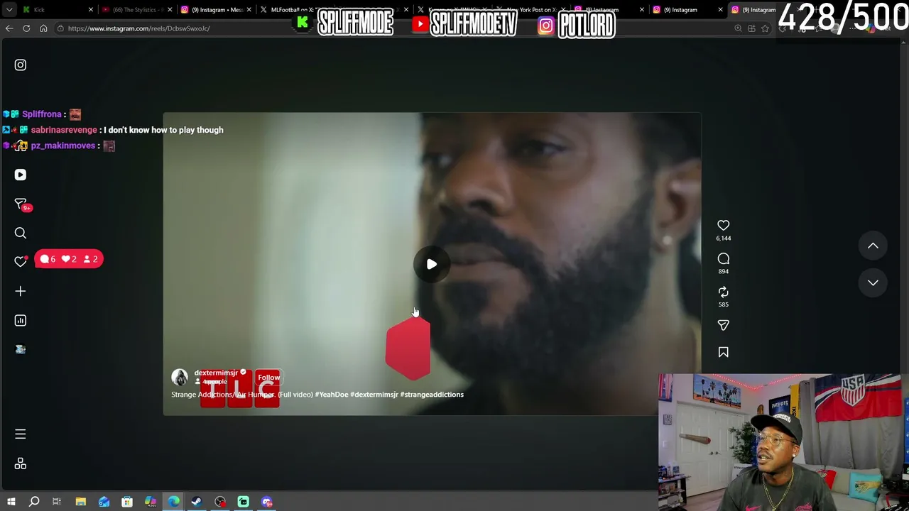Save the reel with the bookmark icon
This screenshot has width=909, height=511.
[723, 352]
